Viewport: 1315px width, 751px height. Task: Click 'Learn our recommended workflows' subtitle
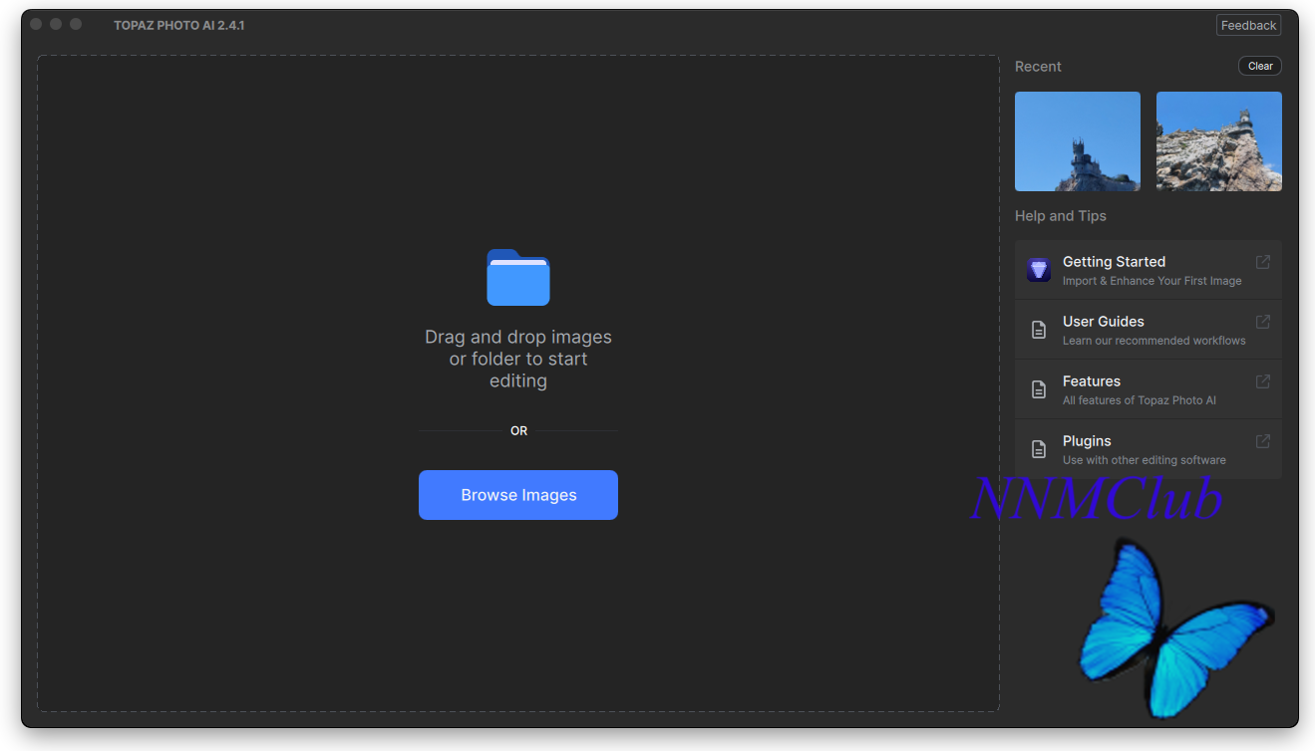click(1154, 341)
